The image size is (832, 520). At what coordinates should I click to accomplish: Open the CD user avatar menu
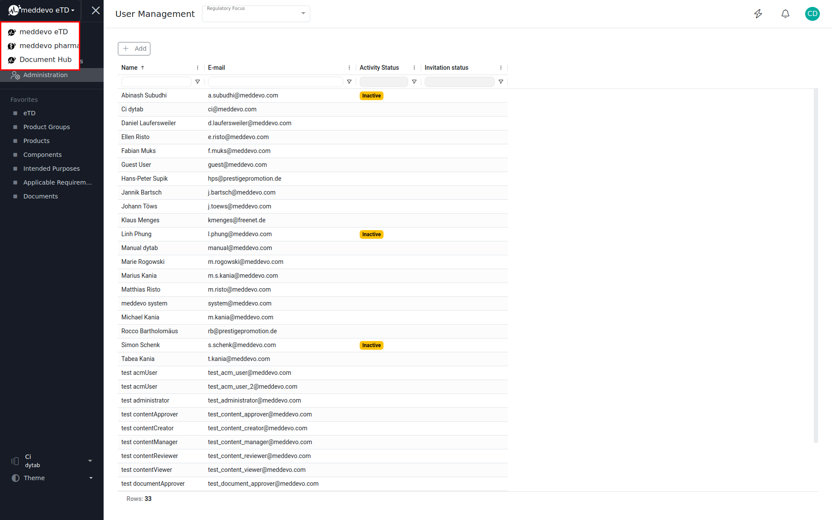812,14
